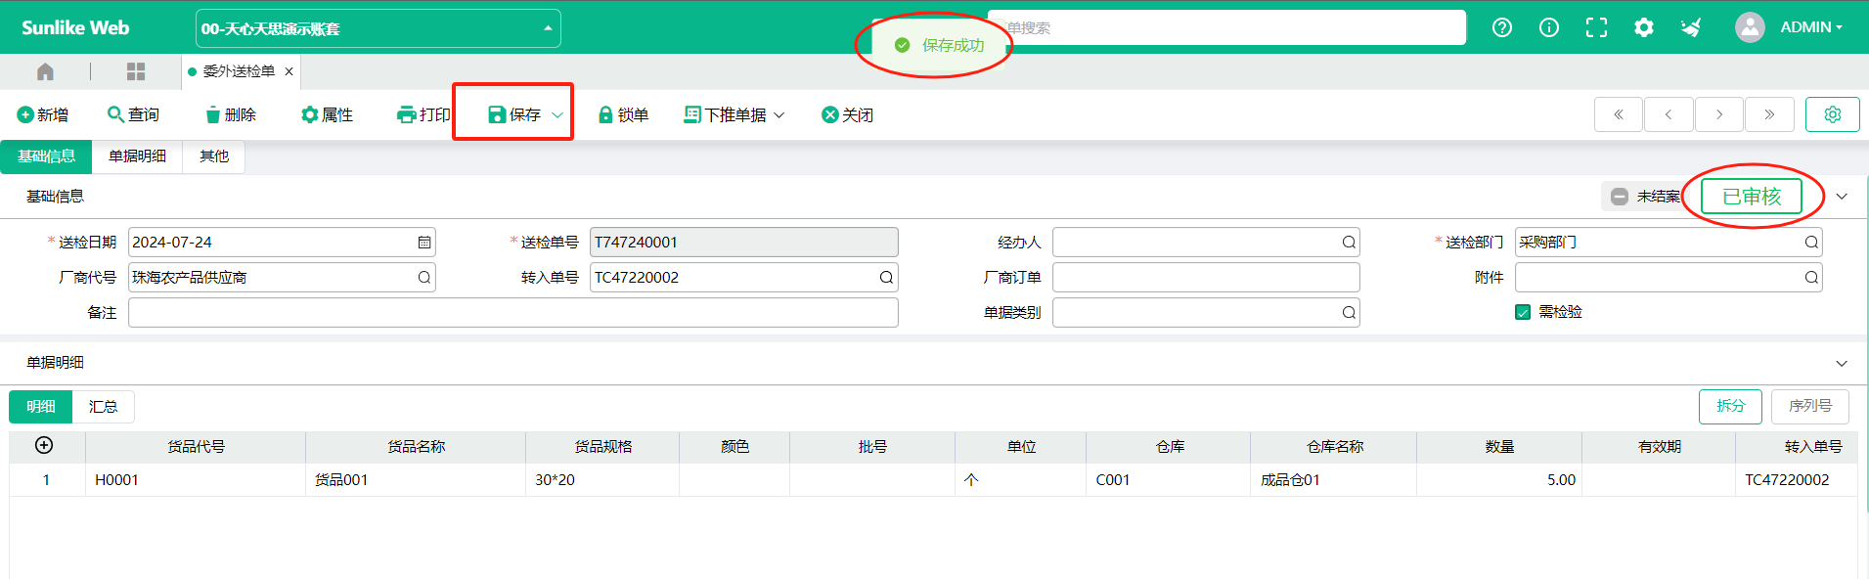Switch to 单据明细 tab
The height and width of the screenshot is (579, 1869).
(137, 156)
